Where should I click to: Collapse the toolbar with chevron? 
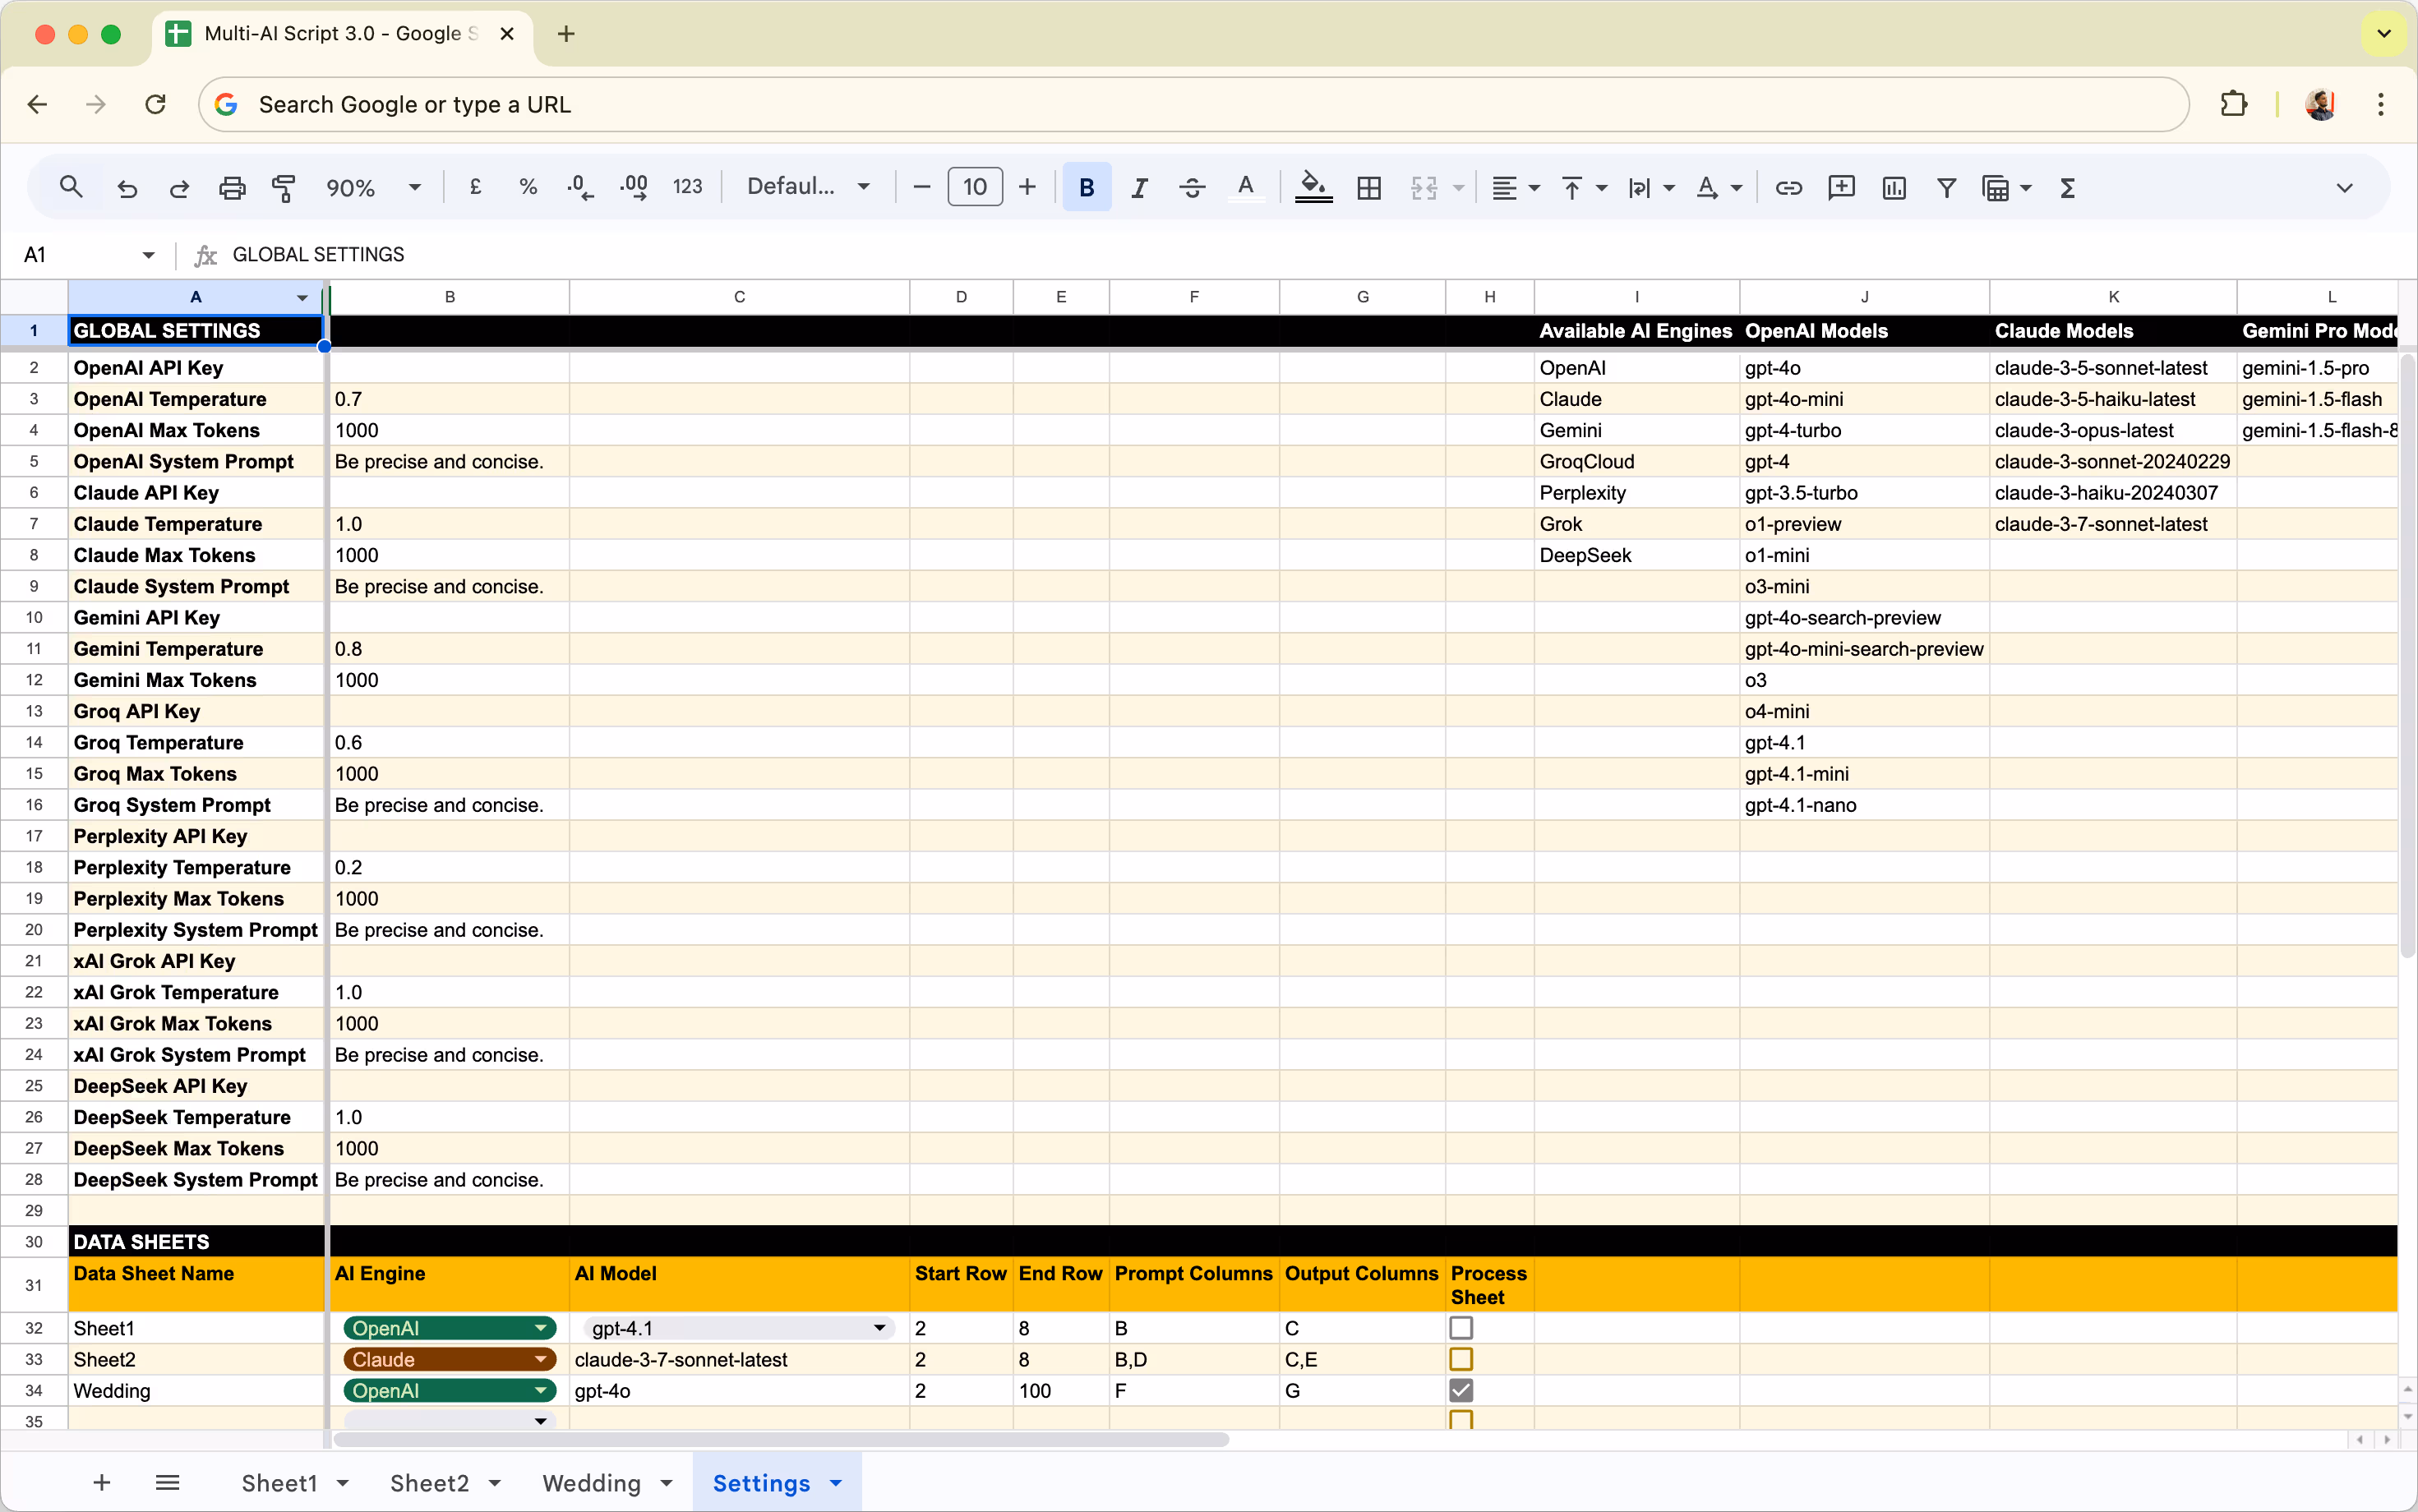[2345, 187]
